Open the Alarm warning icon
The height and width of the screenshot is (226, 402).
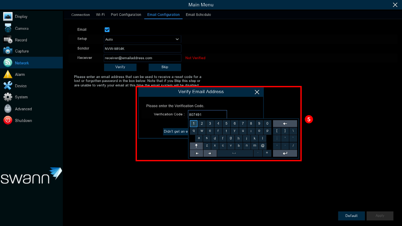(x=8, y=75)
